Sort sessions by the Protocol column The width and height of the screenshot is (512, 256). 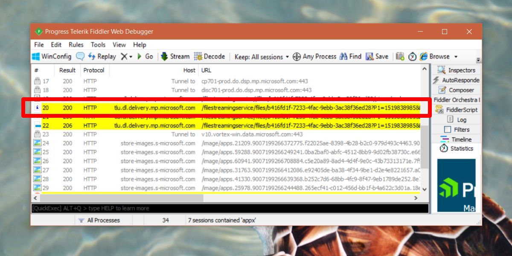pyautogui.click(x=94, y=70)
